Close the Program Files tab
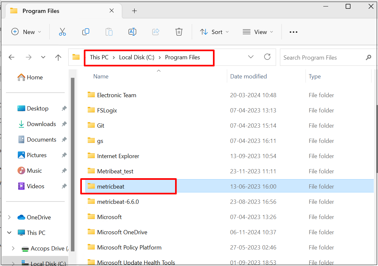 click(112, 11)
